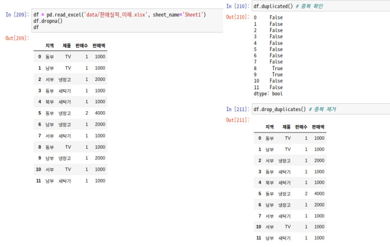Click the dtype: bool text in Out[210]

(268, 94)
